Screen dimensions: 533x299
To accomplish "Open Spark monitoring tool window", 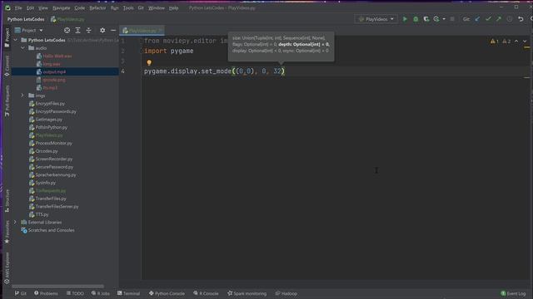I will [247, 293].
